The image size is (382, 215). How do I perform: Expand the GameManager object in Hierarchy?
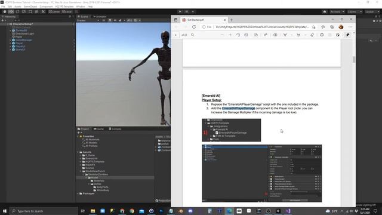click(10, 40)
